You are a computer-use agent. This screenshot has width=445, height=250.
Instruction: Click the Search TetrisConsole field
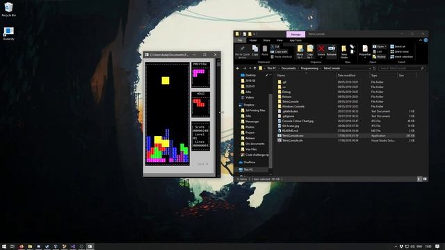[x=401, y=68]
